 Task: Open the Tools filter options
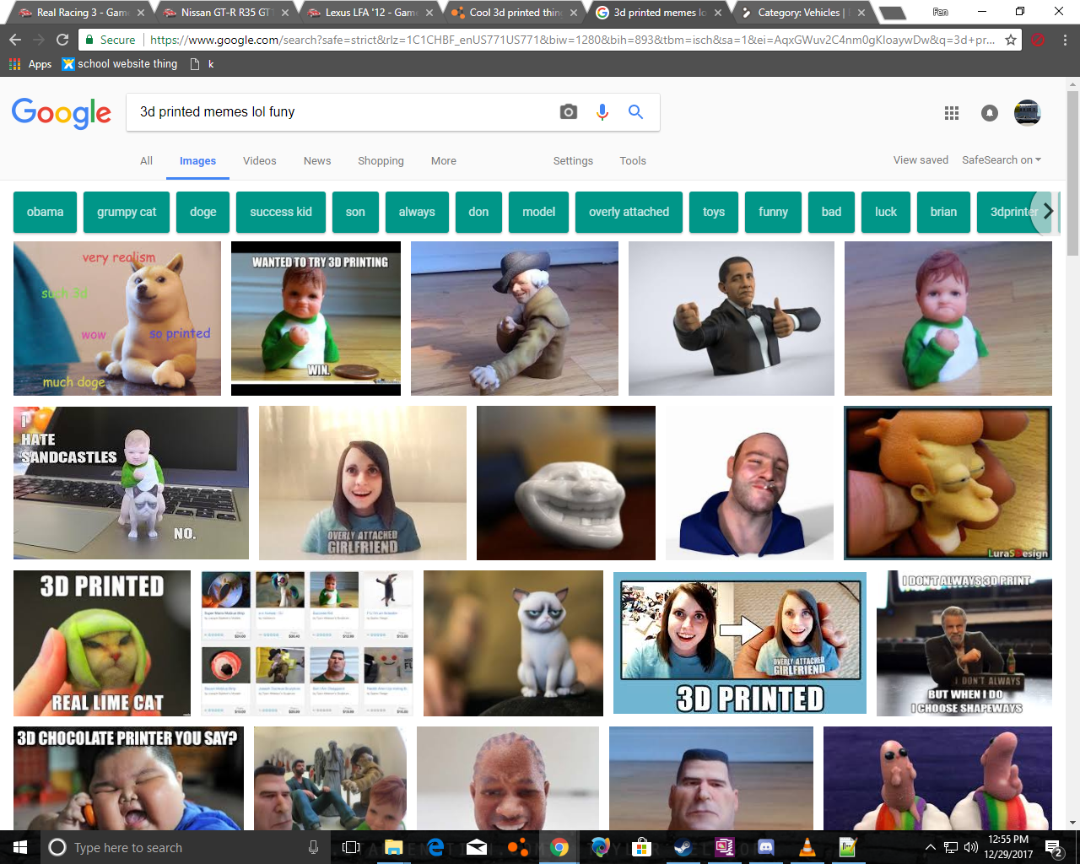pos(633,161)
